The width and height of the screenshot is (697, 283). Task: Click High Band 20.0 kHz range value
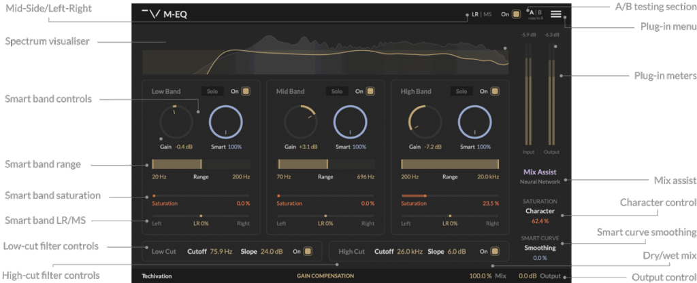[487, 176]
